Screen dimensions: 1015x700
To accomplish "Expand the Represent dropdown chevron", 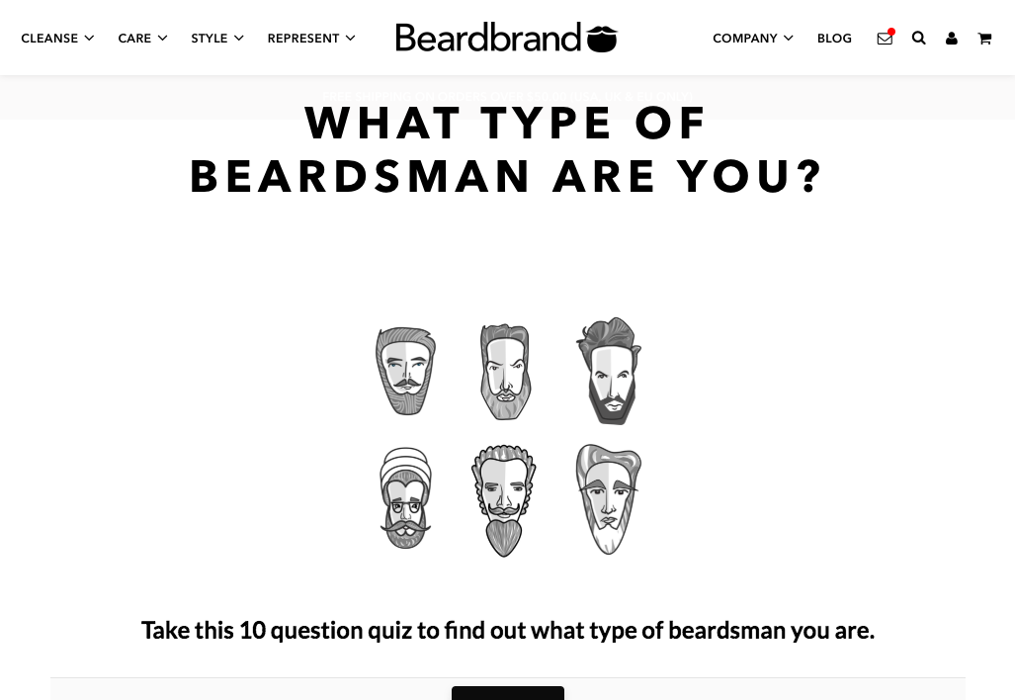I will [350, 39].
